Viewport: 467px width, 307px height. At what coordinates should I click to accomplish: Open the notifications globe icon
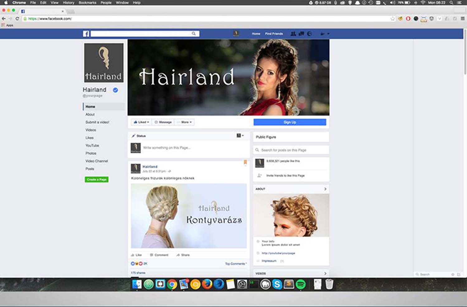click(309, 34)
